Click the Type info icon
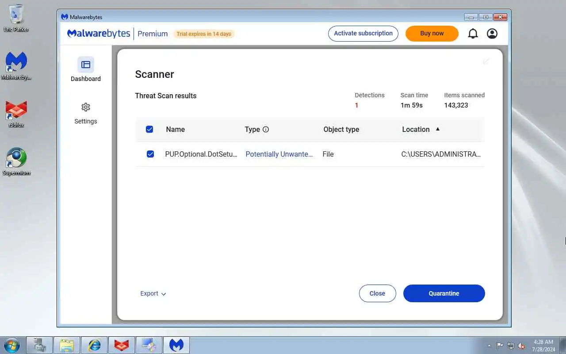 [x=266, y=130]
